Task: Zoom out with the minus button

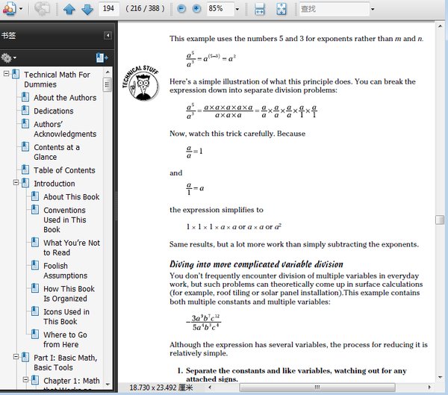Action: [x=181, y=9]
